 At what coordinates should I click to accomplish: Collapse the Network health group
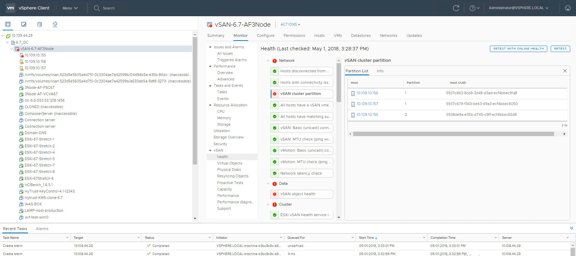(x=268, y=61)
